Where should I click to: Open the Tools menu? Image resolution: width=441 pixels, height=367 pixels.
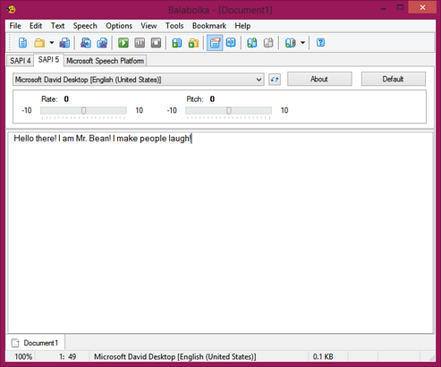pos(174,26)
